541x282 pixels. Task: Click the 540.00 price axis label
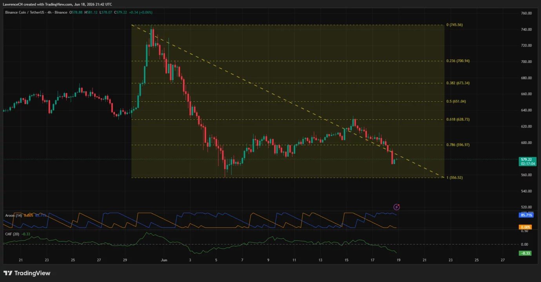click(526, 191)
